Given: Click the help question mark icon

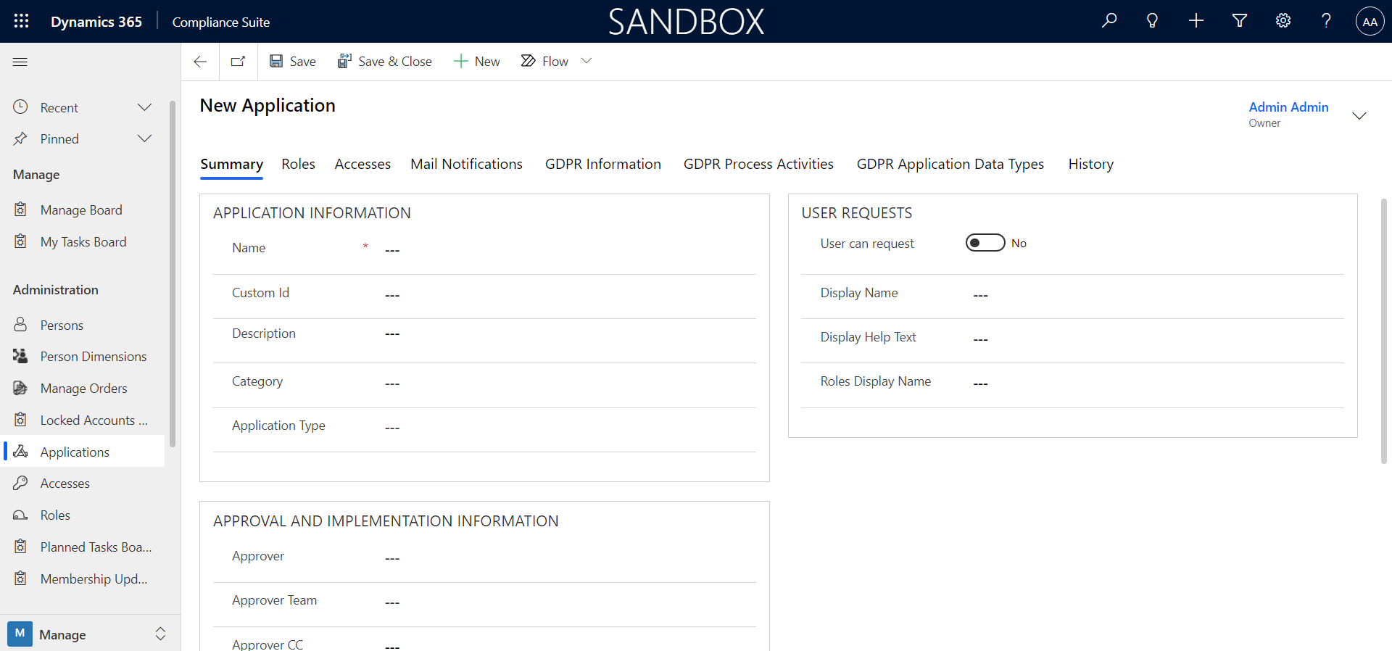Looking at the screenshot, I should tap(1326, 21).
